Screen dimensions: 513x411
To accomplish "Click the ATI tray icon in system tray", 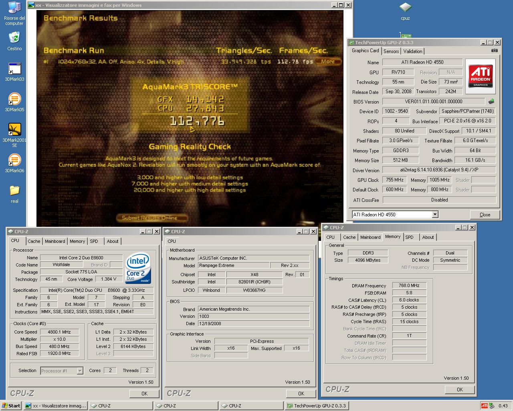I will click(x=484, y=406).
